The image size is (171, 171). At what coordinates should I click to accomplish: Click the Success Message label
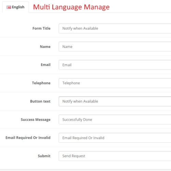36,120
